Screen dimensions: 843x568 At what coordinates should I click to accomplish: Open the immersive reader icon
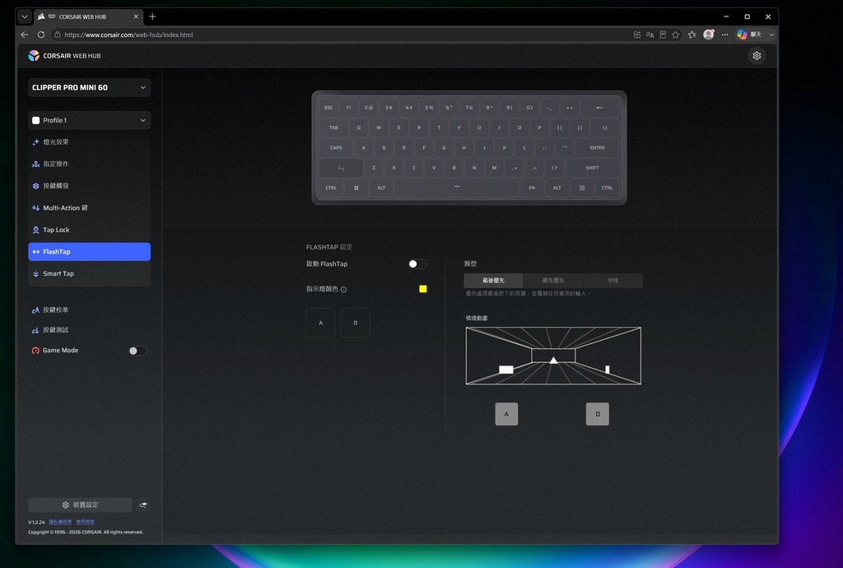(x=663, y=35)
